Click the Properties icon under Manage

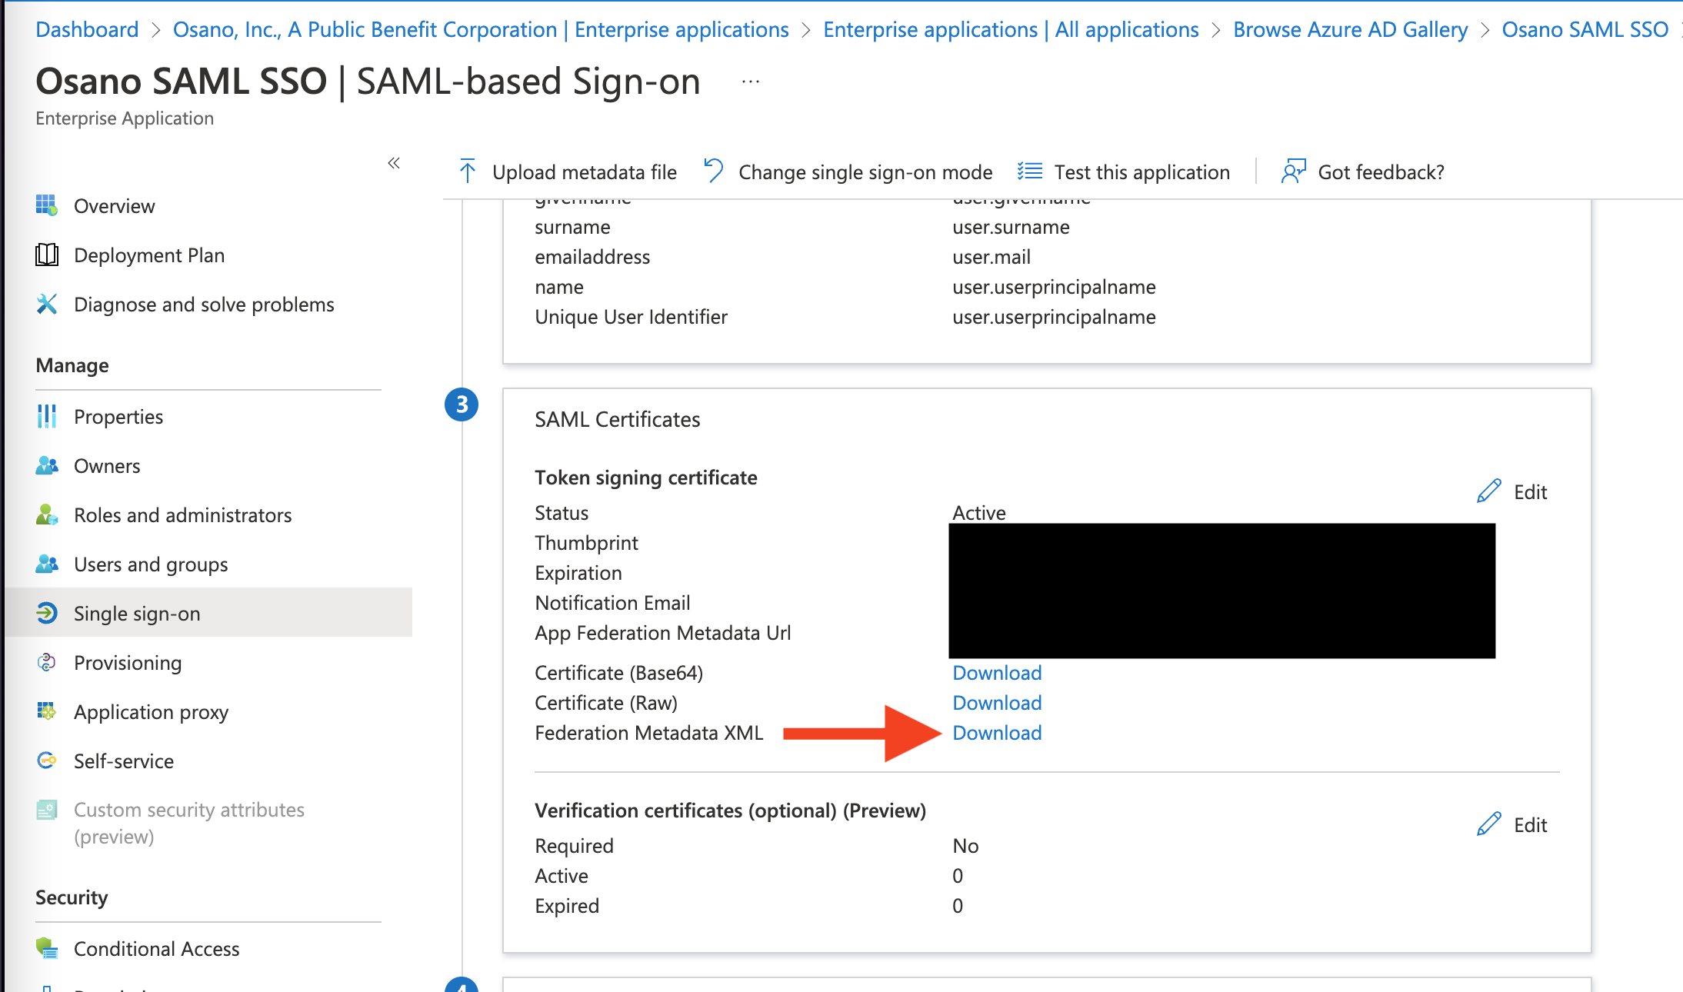(x=46, y=416)
